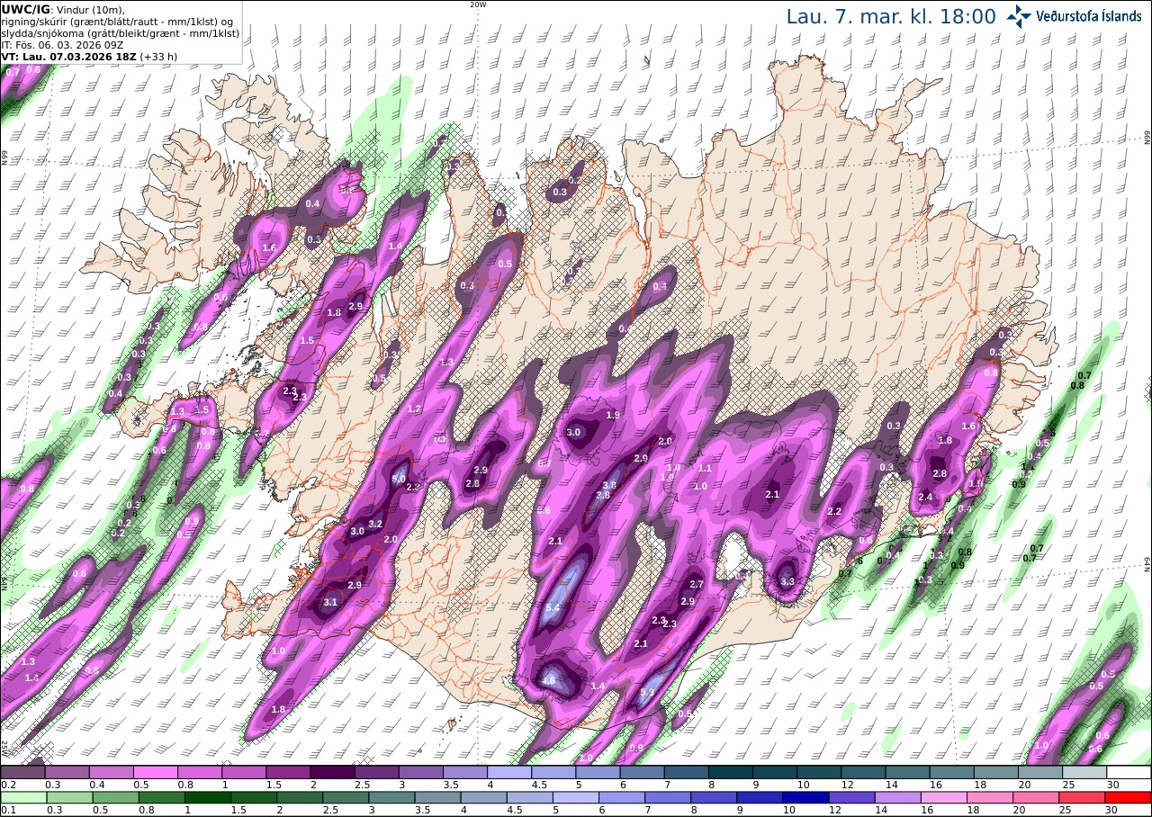Click the 2.7 precipitation value on map
This screenshot has height=817, width=1152.
point(697,585)
